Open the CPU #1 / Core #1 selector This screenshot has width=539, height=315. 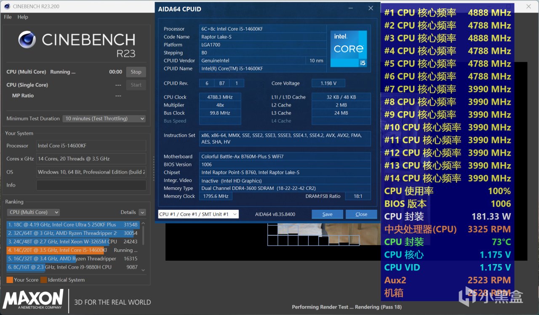point(198,214)
